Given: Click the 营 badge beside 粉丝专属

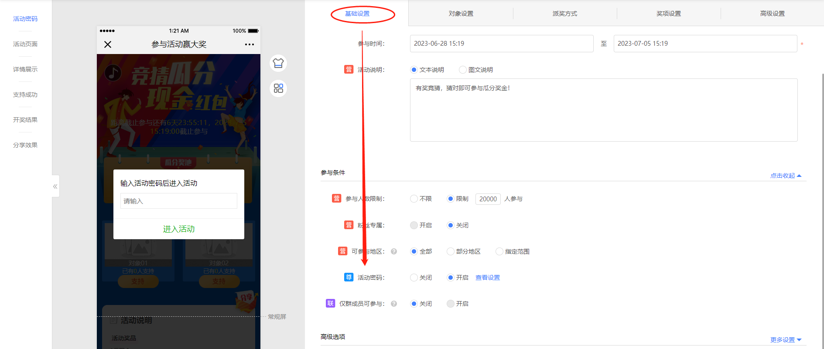Looking at the screenshot, I should pos(349,225).
